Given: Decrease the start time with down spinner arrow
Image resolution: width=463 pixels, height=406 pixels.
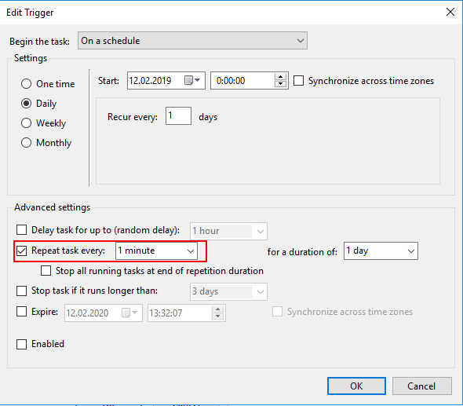Looking at the screenshot, I should coord(280,84).
